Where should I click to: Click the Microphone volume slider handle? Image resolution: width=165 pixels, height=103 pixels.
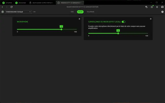pyautogui.click(x=61, y=29)
